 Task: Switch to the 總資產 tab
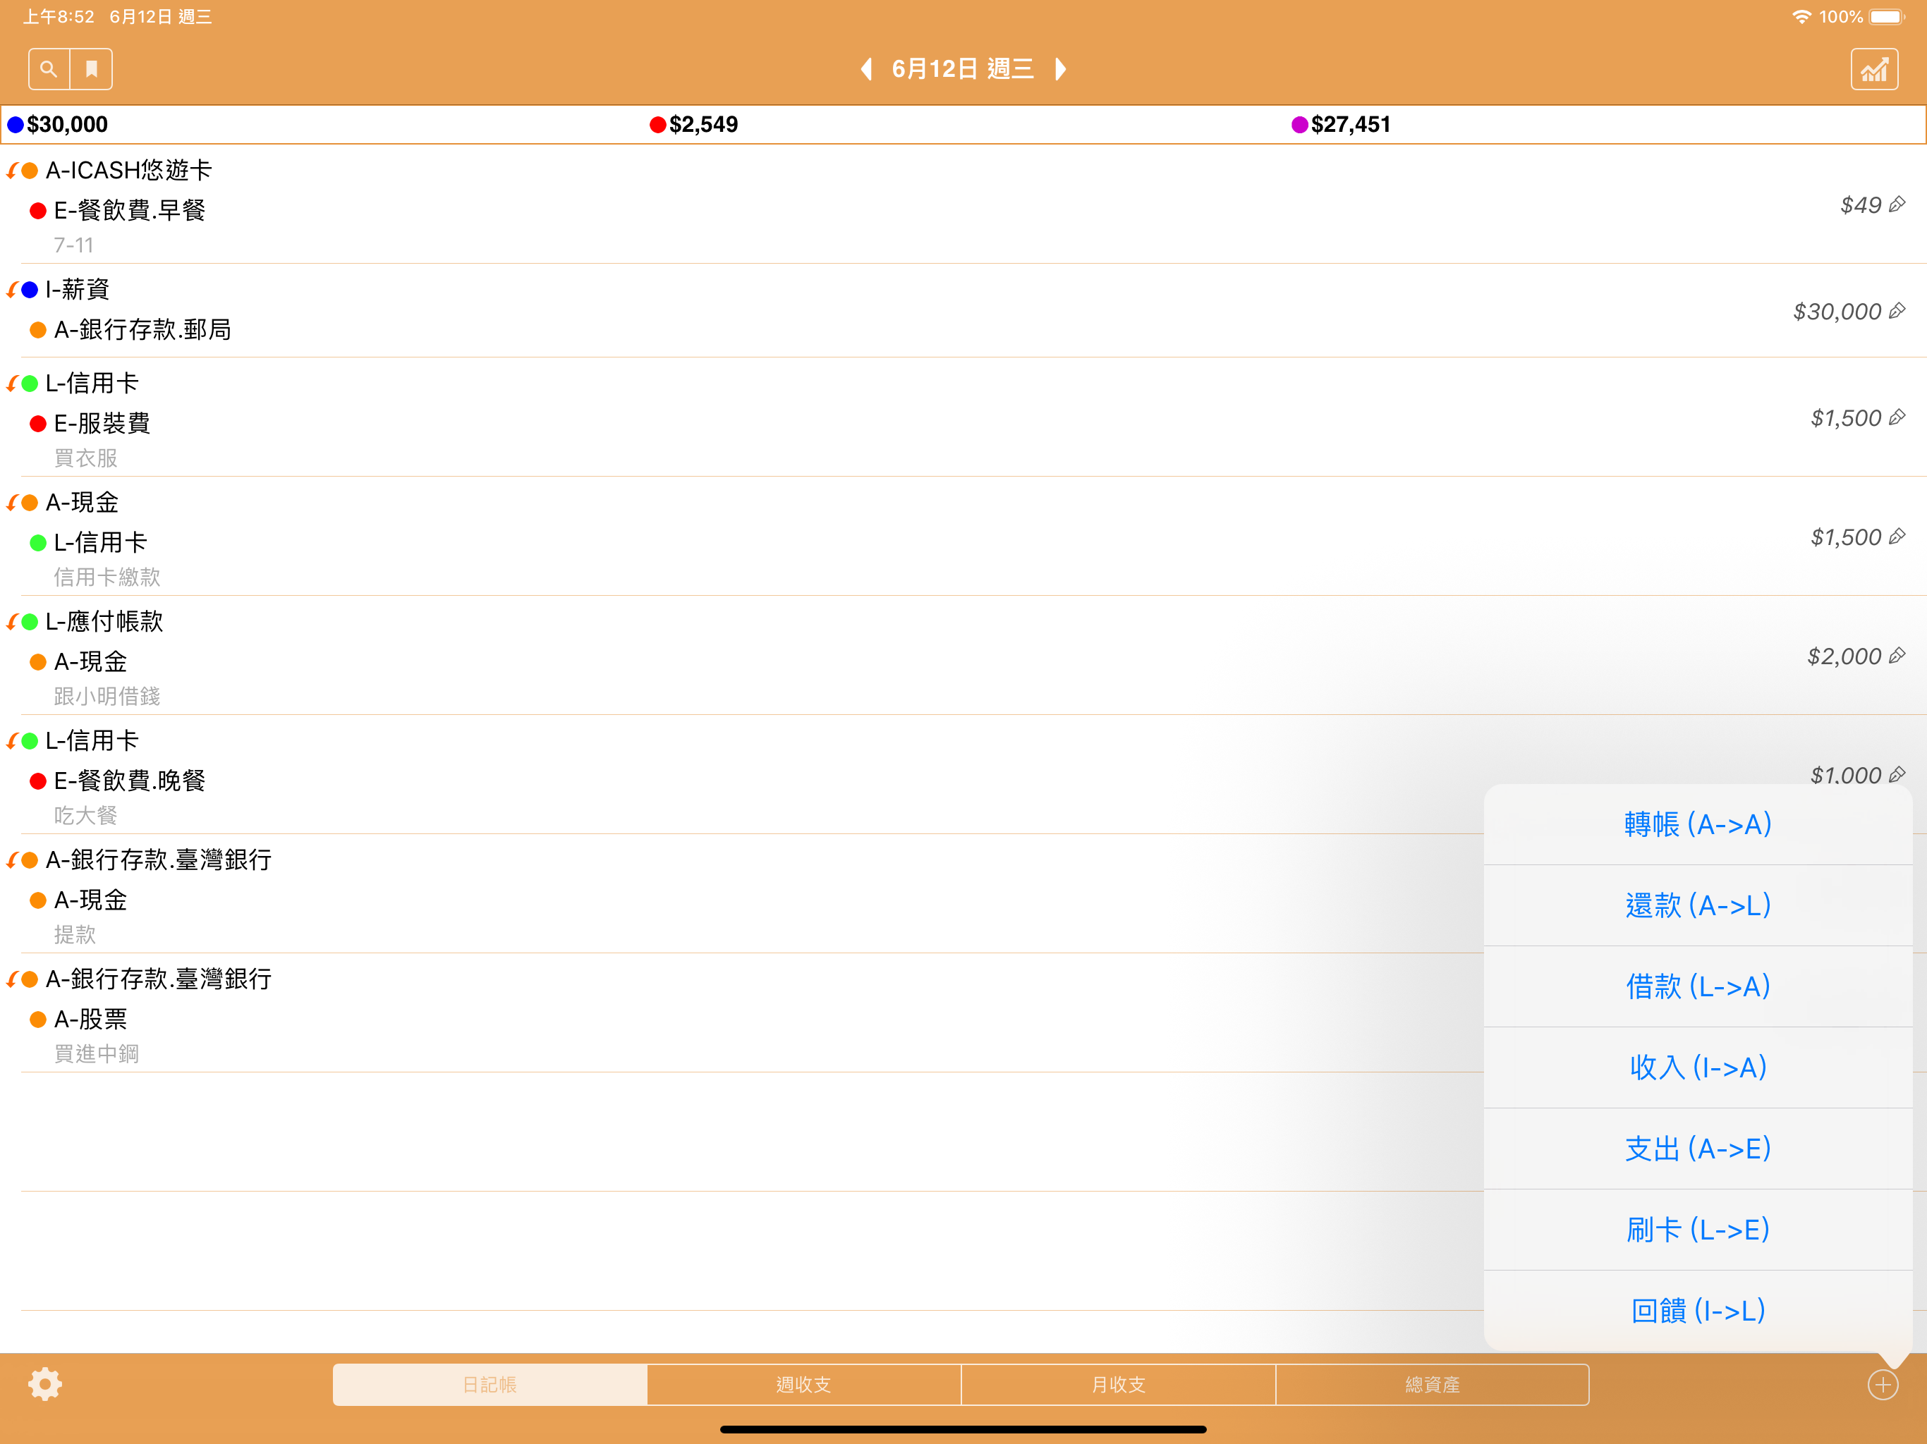1432,1385
